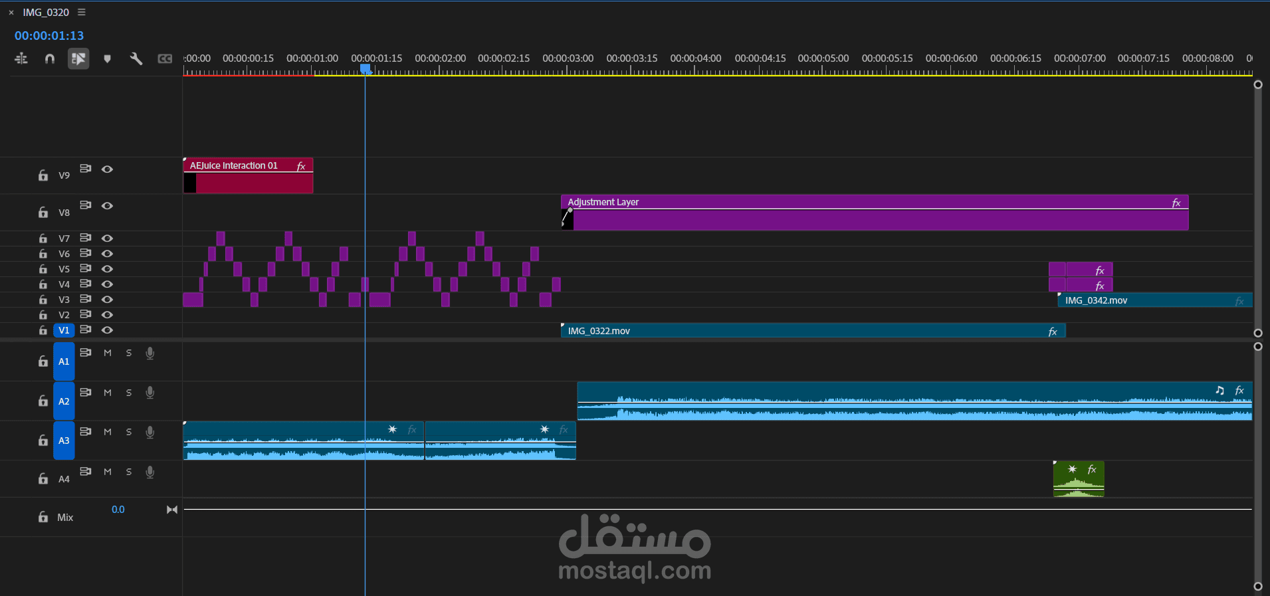Mute audio track A2
The image size is (1270, 596).
(x=108, y=393)
